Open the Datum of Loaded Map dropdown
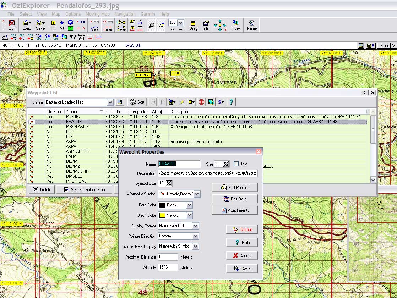Viewport: 397px width, 298px height. tap(110, 102)
